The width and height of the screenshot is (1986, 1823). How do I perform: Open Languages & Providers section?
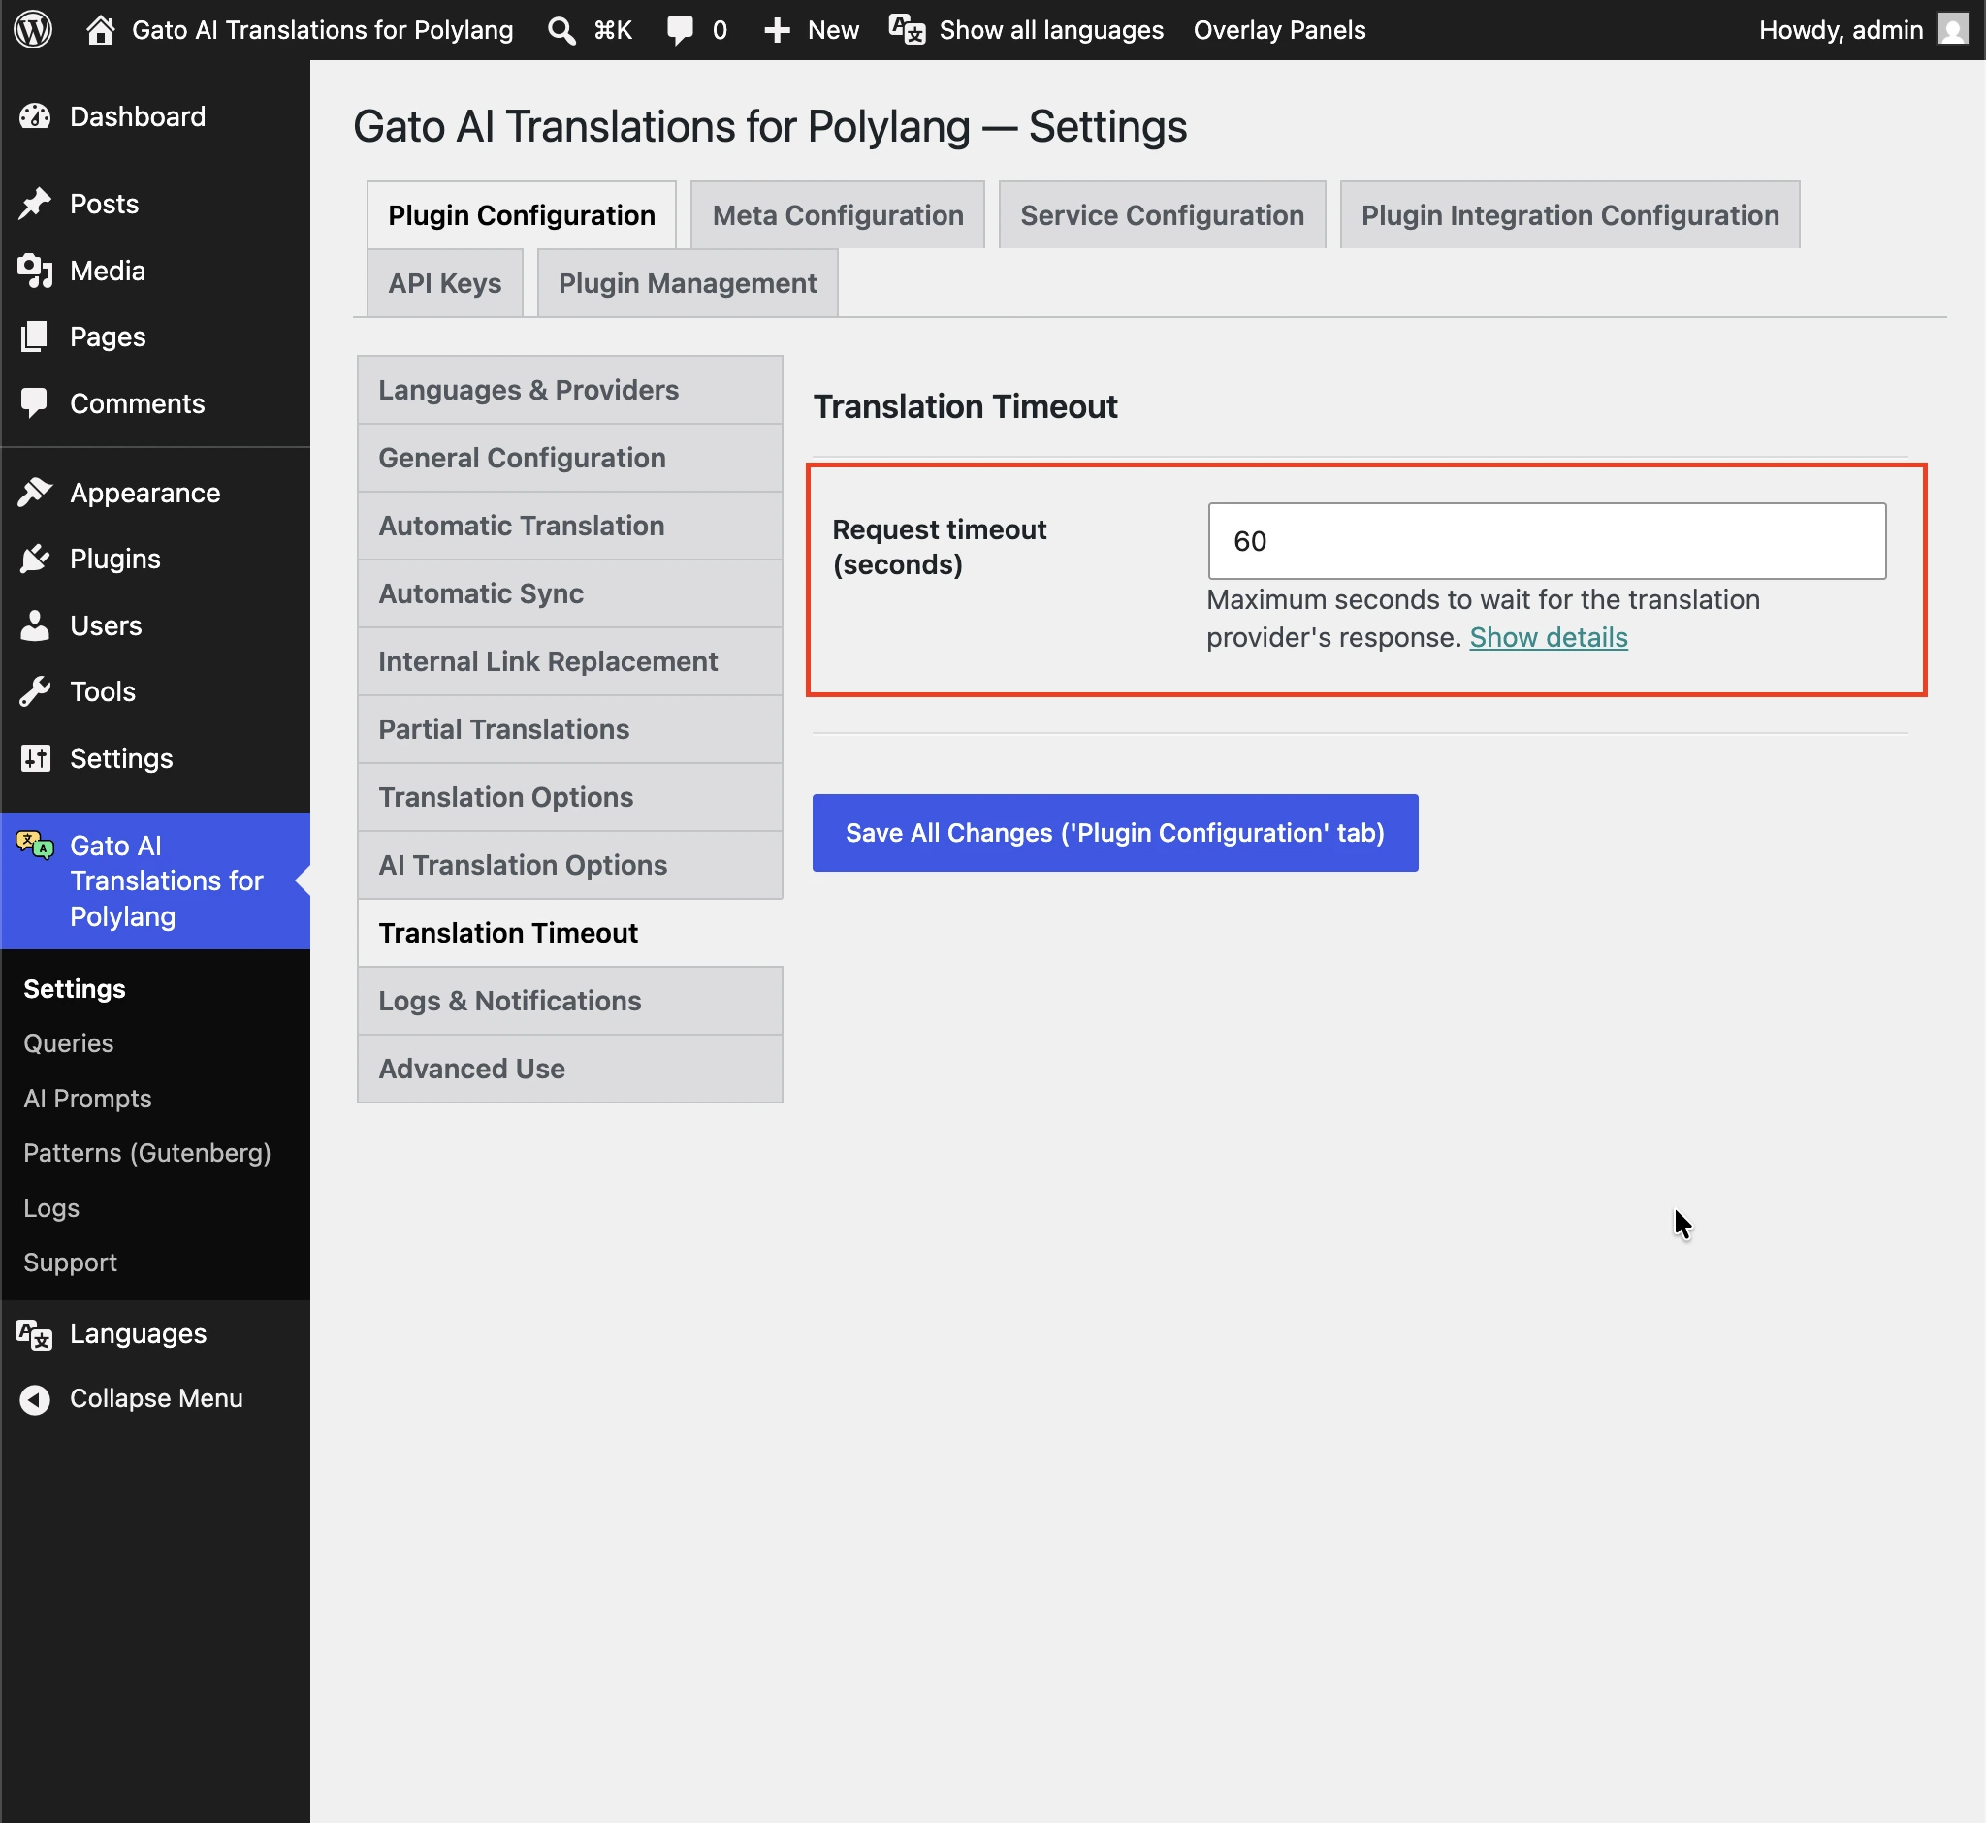(x=570, y=390)
